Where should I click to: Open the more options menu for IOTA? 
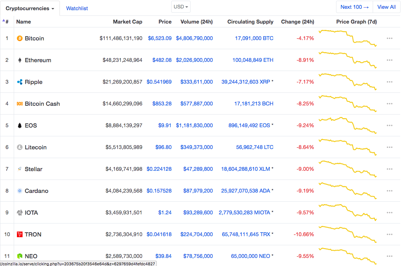click(x=389, y=213)
